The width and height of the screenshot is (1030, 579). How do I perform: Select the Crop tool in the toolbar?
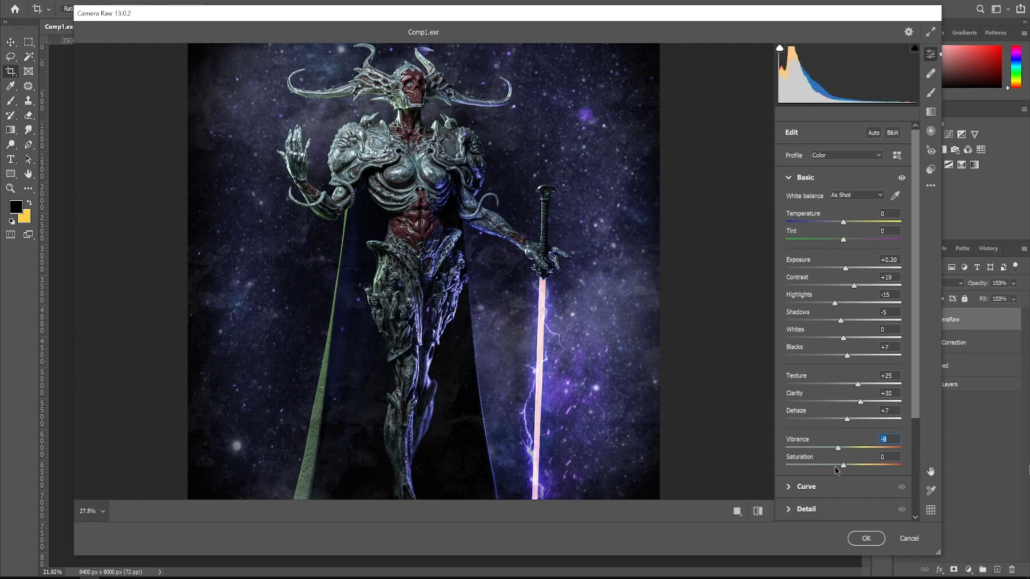[10, 71]
